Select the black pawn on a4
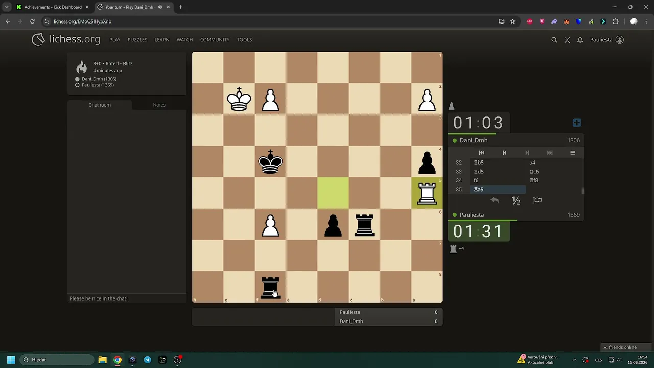Screen dimensions: 654x368 427,162
